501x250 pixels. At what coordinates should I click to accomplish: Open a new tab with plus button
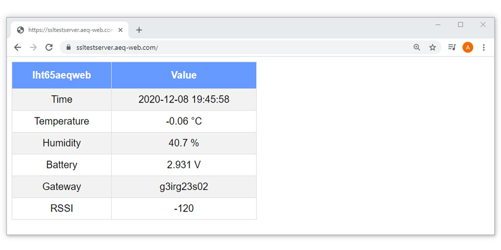pos(139,30)
